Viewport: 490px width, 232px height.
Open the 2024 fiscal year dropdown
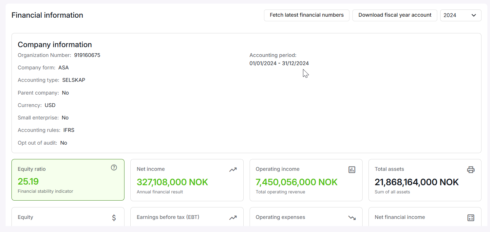click(460, 15)
